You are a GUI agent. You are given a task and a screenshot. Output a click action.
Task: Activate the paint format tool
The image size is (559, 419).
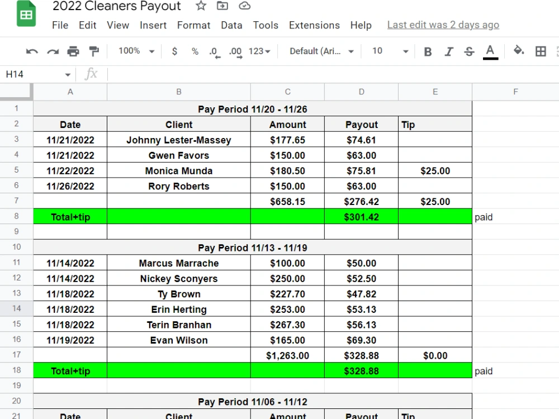[x=94, y=51]
